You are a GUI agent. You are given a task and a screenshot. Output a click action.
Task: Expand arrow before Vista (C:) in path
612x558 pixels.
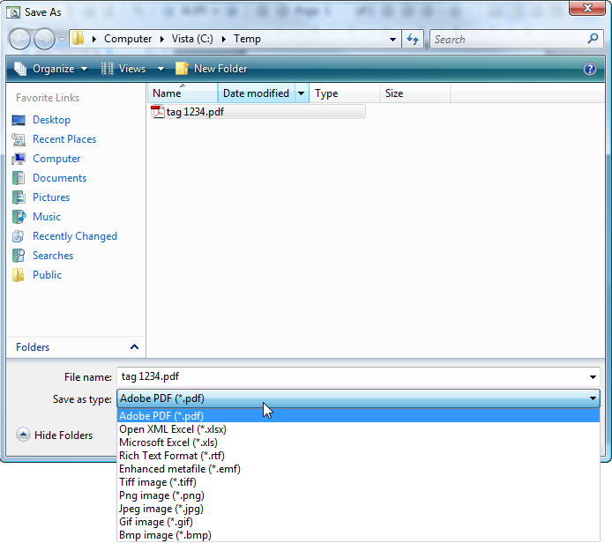click(x=162, y=39)
